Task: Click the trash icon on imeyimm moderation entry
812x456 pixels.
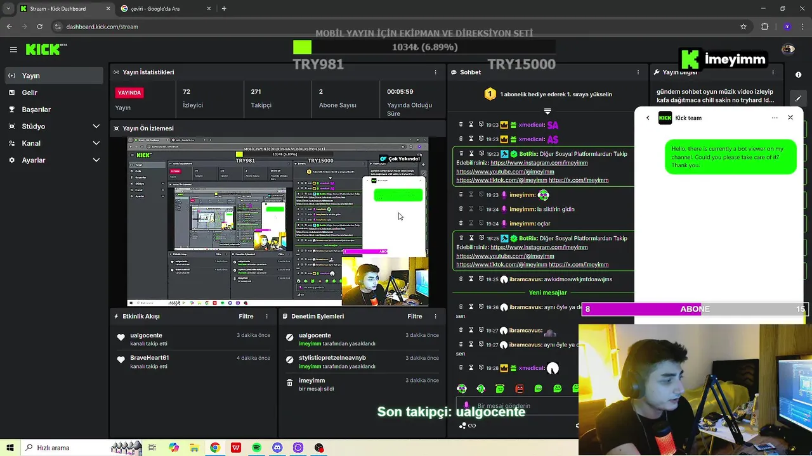Action: point(290,383)
